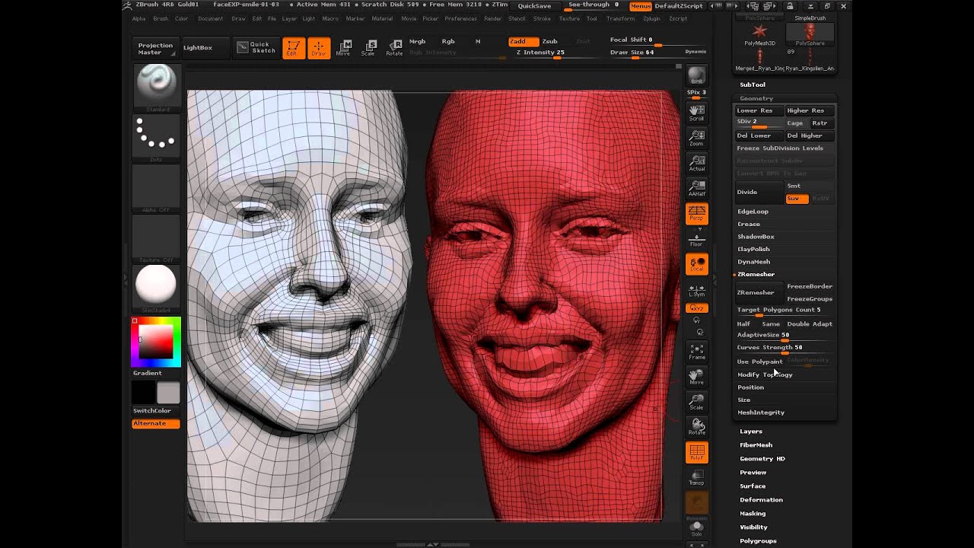Toggle Transp transparency mode
974x548 pixels.
click(696, 477)
